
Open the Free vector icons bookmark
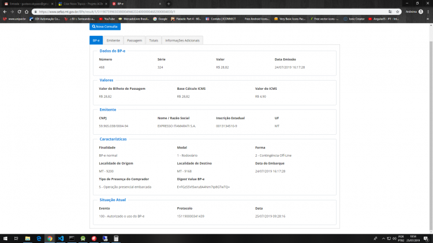pos(324,19)
